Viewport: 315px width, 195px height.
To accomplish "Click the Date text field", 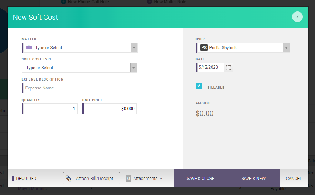I will click(210, 67).
